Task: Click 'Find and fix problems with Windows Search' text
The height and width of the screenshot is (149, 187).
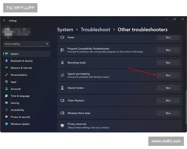Action: click(x=89, y=77)
